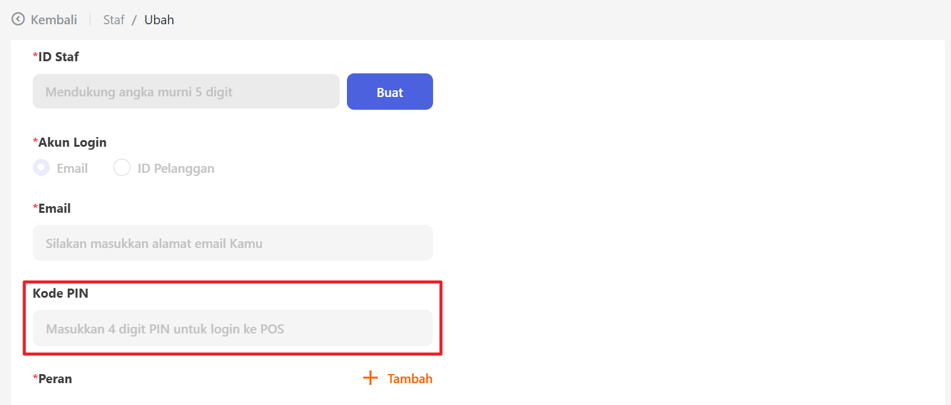Click the orange plus icon beside Tambah

(370, 378)
